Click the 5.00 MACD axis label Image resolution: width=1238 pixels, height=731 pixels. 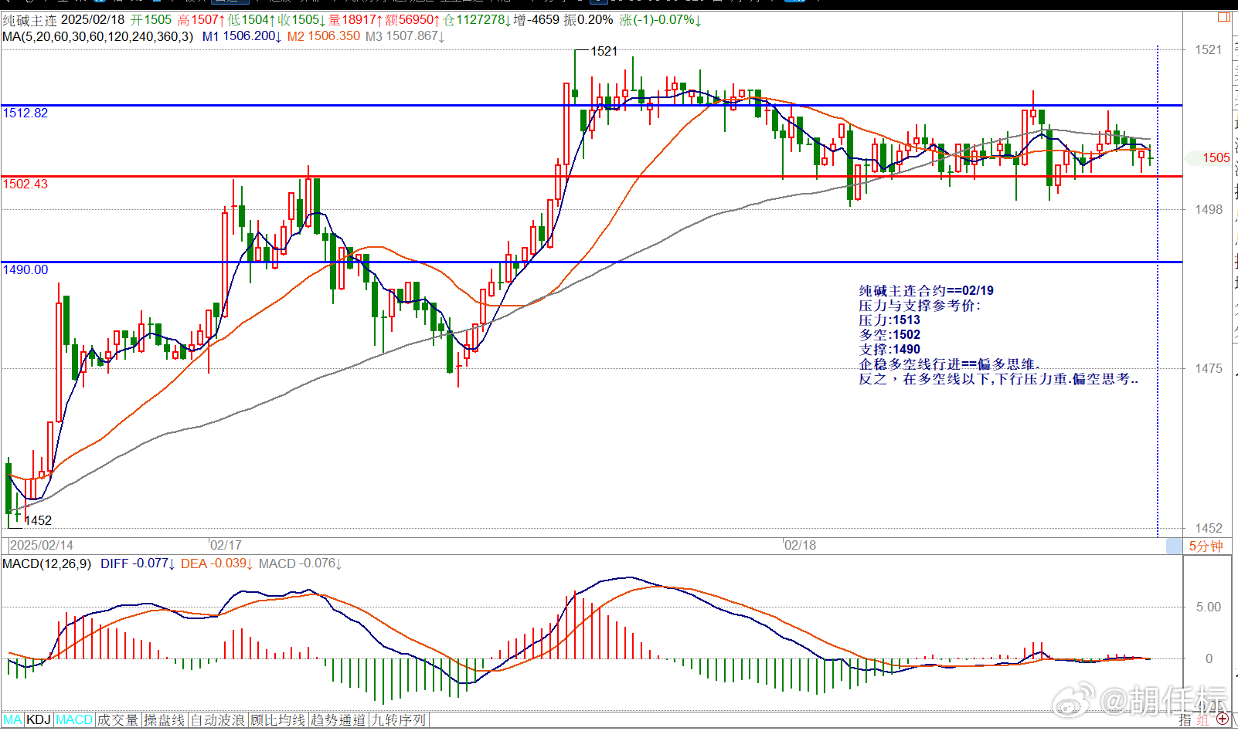[x=1209, y=607]
